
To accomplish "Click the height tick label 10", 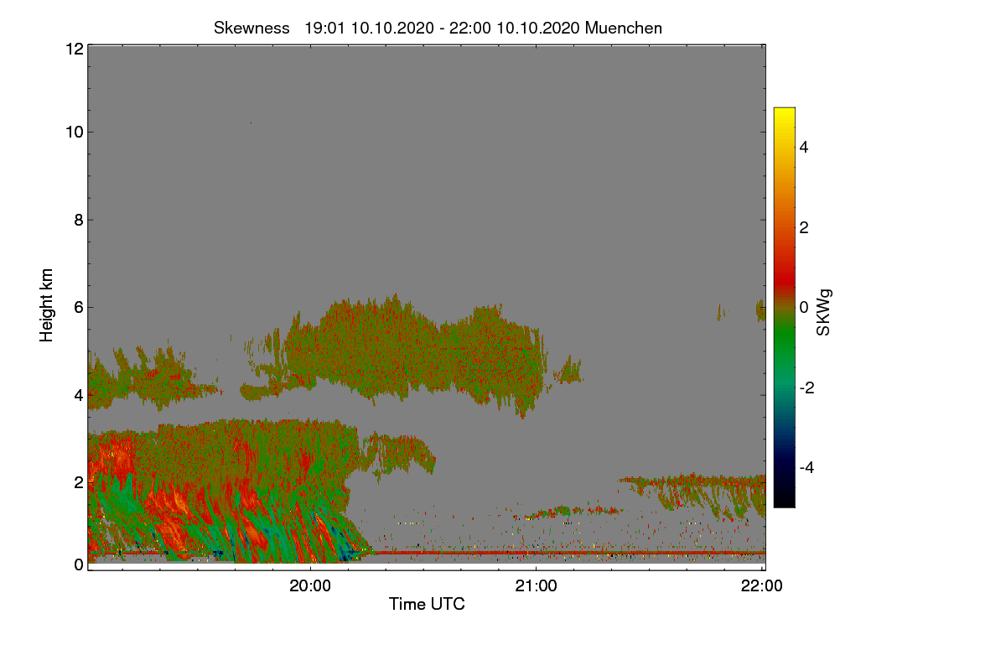I will click(74, 132).
